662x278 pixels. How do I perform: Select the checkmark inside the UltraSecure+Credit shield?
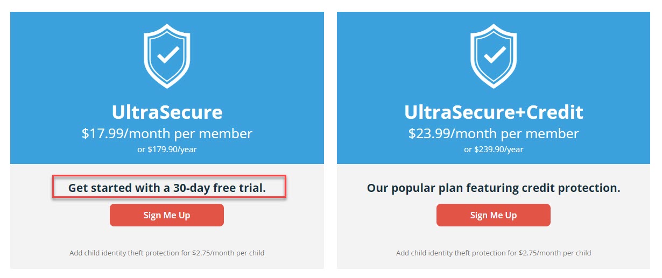coord(494,54)
